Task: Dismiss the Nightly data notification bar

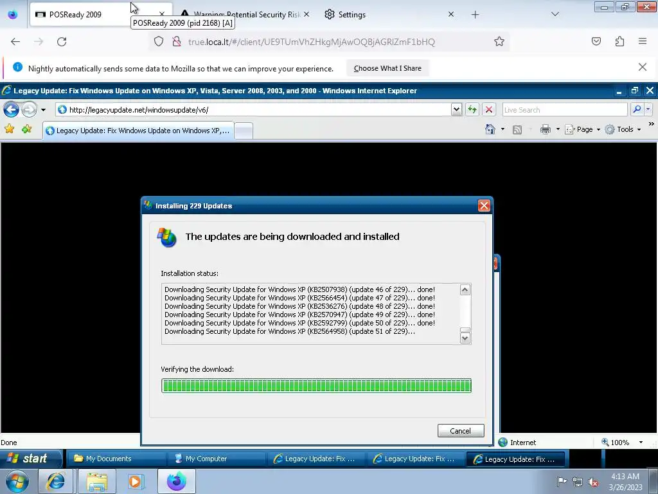Action: (x=642, y=67)
